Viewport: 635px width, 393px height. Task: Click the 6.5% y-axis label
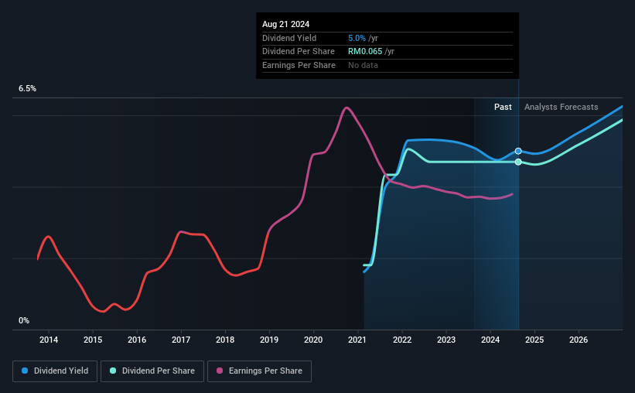(28, 89)
